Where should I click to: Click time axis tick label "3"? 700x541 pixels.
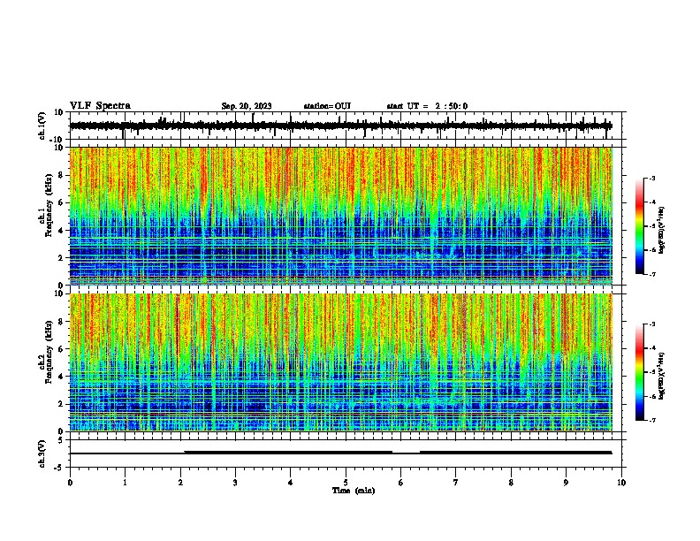(x=235, y=483)
